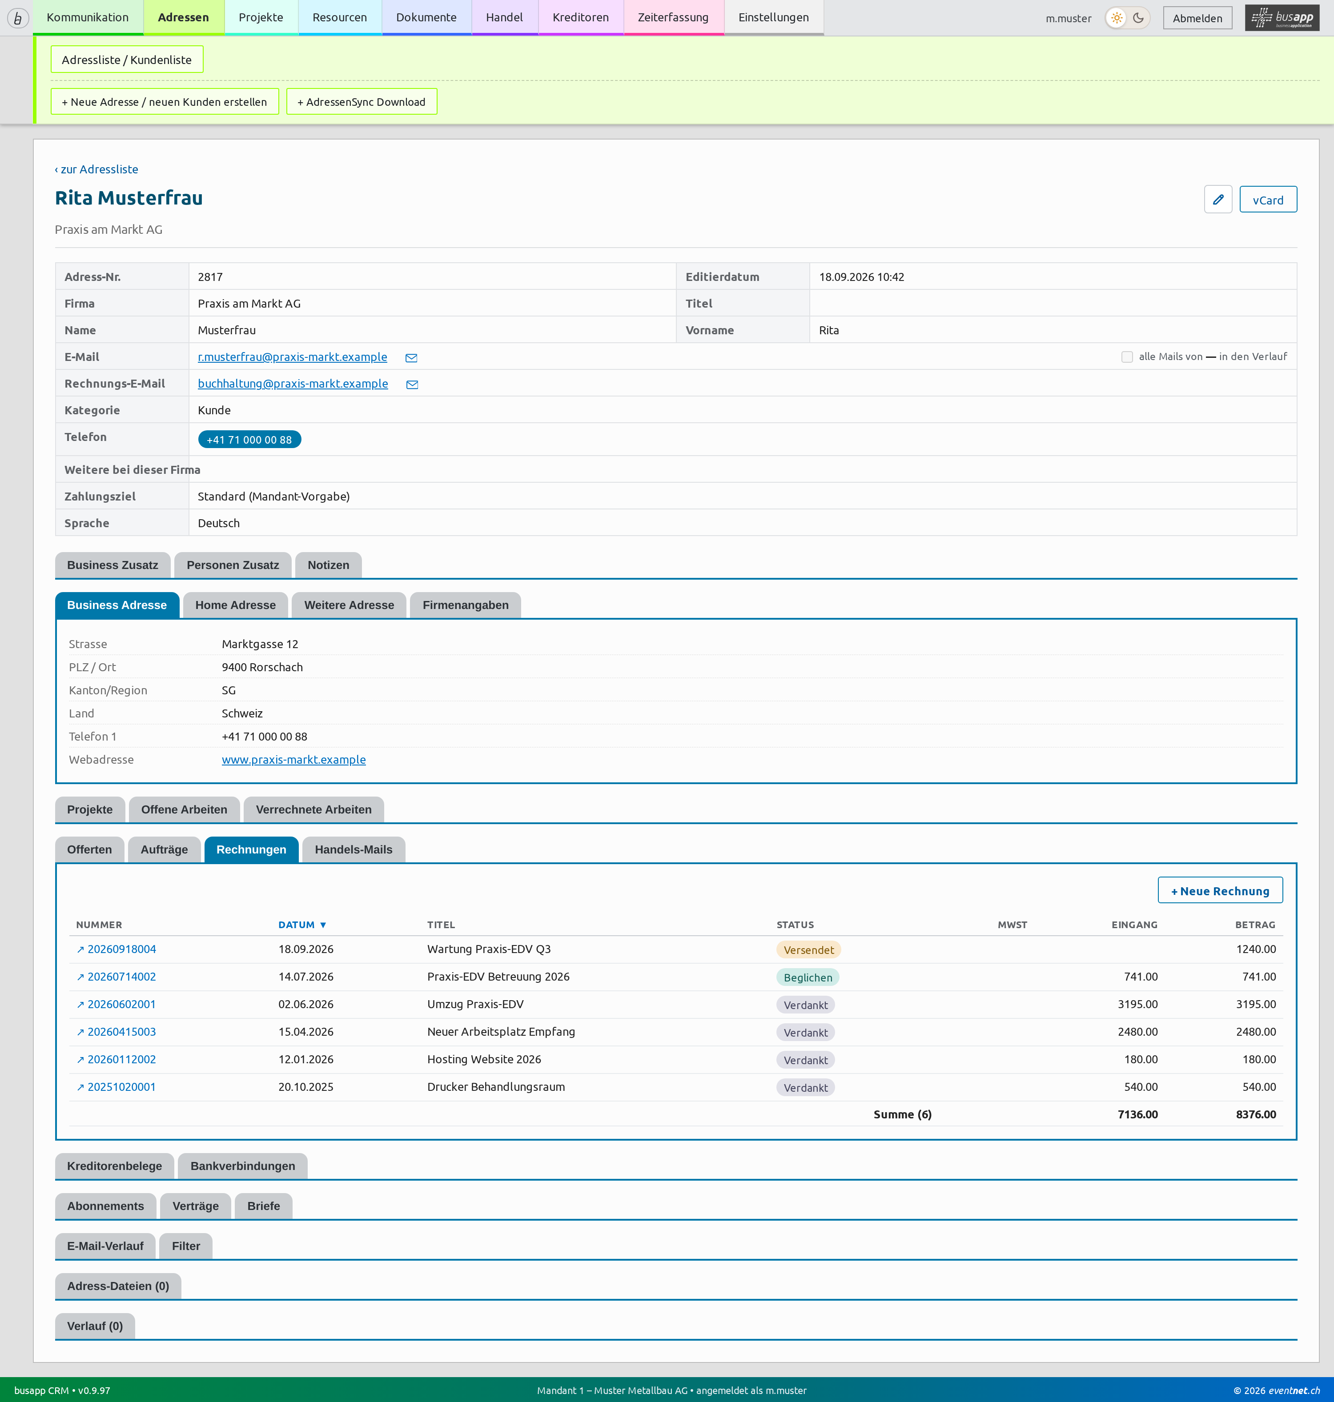Switch to the Firmenangaben tab

coord(465,605)
